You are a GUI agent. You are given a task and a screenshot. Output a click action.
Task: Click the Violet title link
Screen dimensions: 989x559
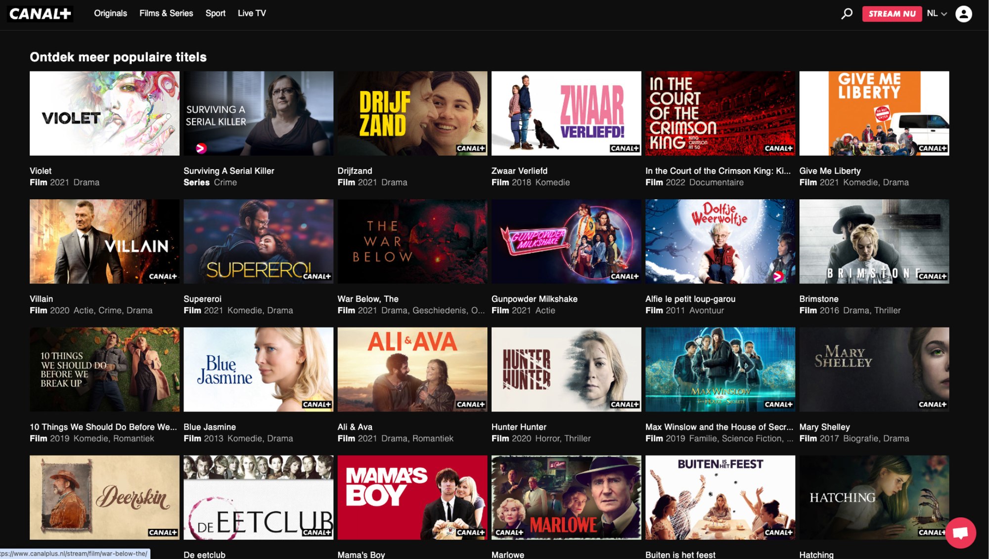tap(41, 171)
